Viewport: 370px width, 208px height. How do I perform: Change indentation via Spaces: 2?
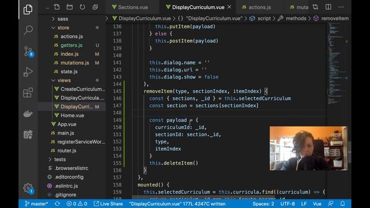click(x=263, y=204)
